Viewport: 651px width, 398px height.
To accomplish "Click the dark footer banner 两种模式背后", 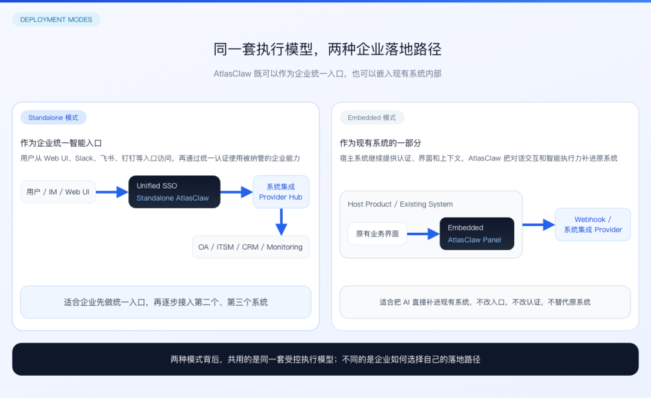I will click(x=325, y=359).
